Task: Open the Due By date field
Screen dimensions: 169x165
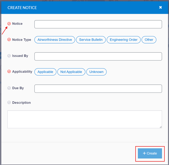Action: (x=98, y=89)
